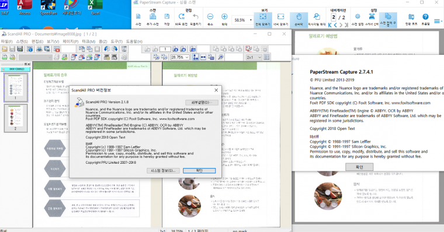Open the help question mark icon in PaperStream
The image size is (444, 232).
coord(425,17)
